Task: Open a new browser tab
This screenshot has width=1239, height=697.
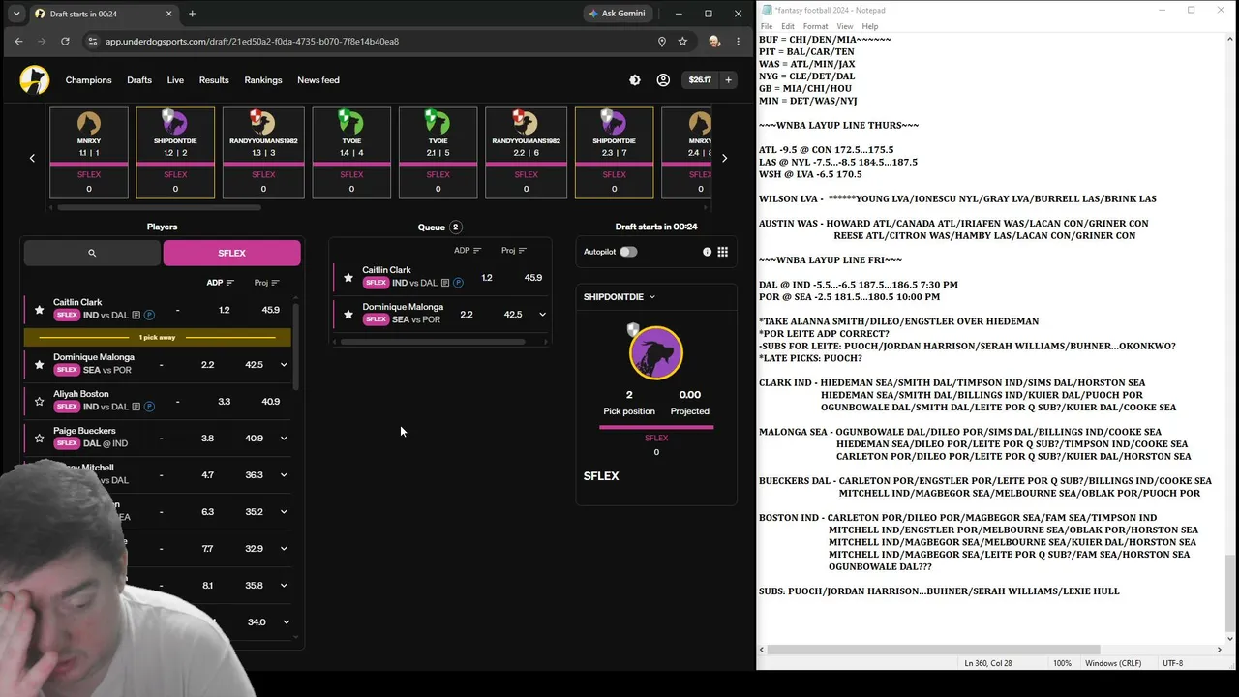Action: pos(192,14)
